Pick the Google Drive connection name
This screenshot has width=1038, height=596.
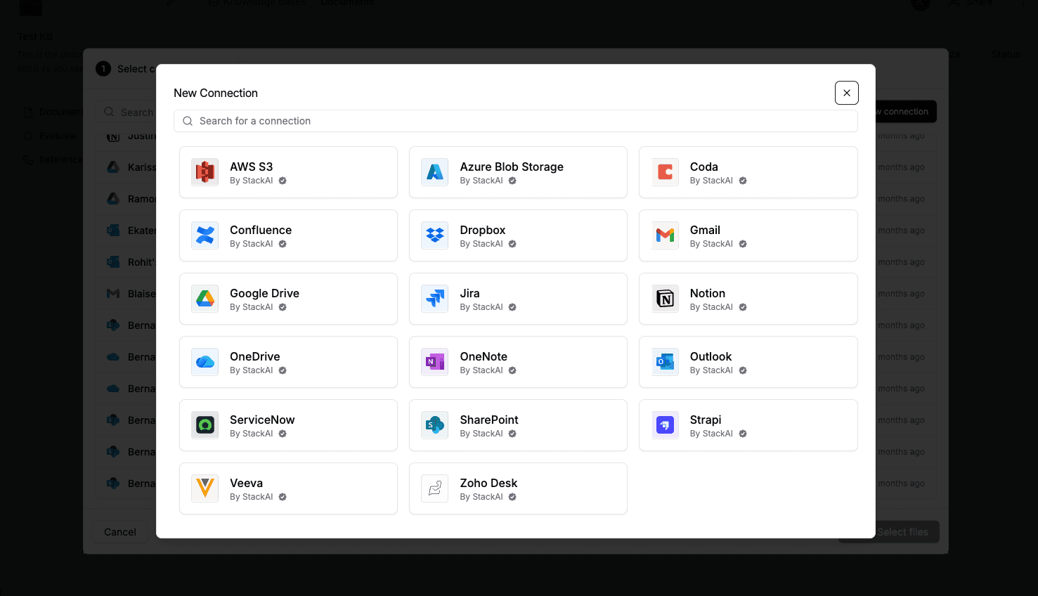point(265,293)
